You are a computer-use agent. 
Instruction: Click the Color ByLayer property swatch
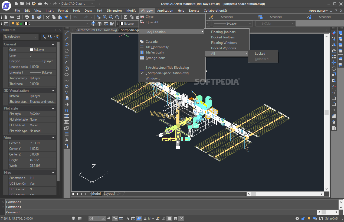coord(32,50)
